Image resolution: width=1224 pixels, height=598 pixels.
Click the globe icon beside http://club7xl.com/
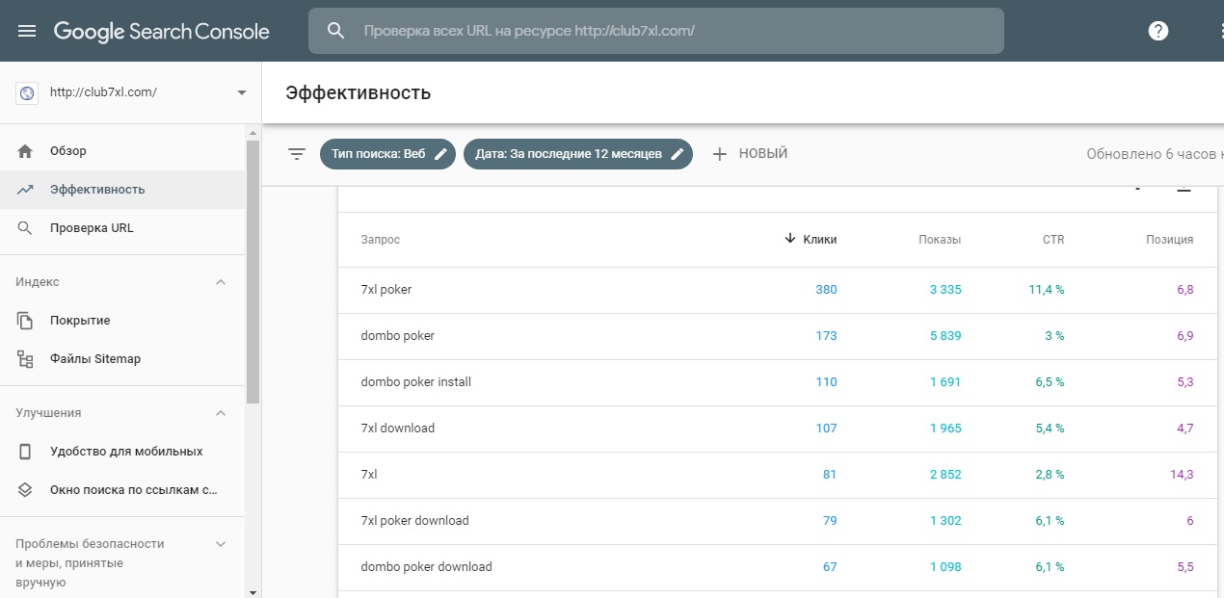(26, 93)
